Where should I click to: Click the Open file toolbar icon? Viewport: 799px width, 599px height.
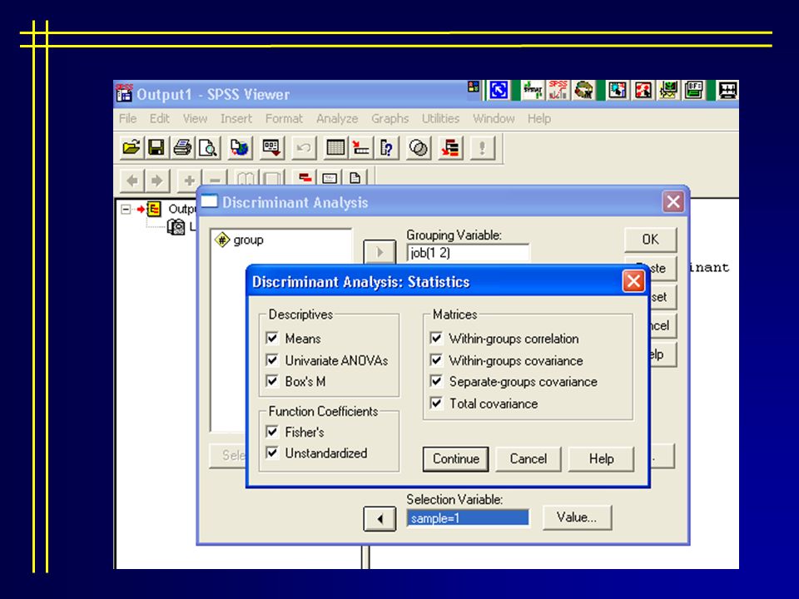pyautogui.click(x=132, y=148)
